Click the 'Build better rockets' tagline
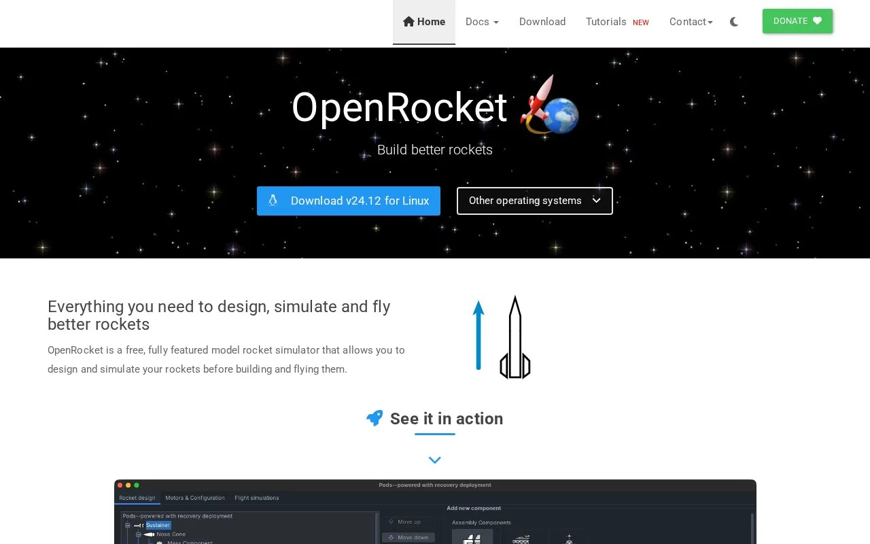This screenshot has width=870, height=544. [x=435, y=150]
